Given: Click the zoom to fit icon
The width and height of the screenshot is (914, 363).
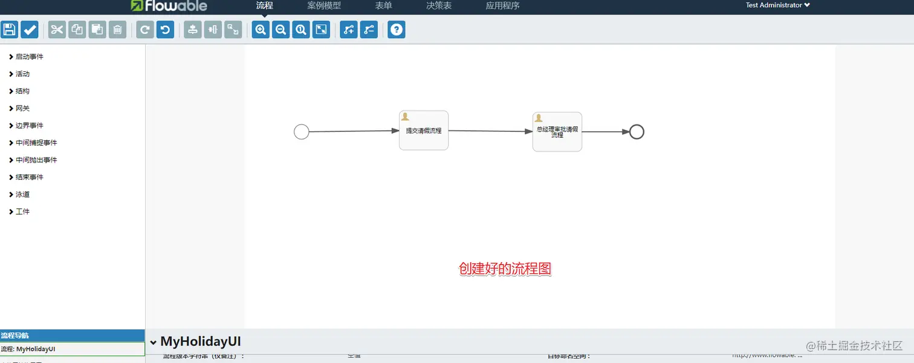Looking at the screenshot, I should (322, 30).
